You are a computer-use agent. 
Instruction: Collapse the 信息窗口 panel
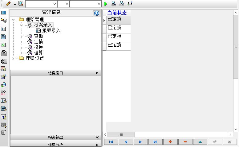click(x=97, y=73)
